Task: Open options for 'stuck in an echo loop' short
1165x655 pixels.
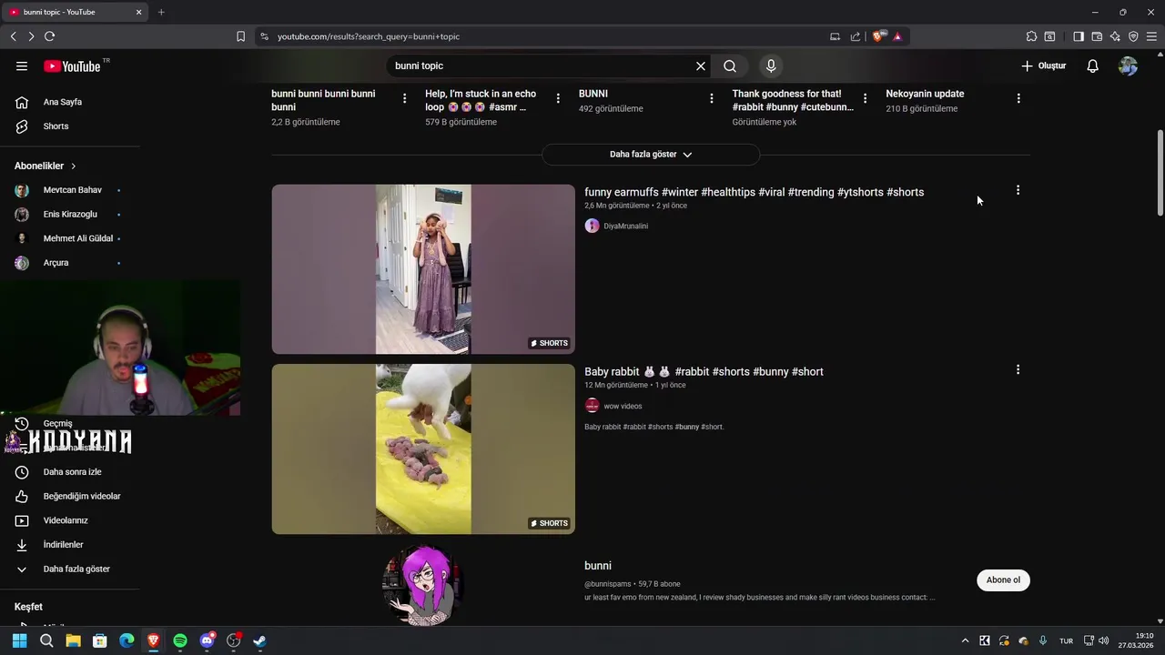Action: pyautogui.click(x=558, y=98)
